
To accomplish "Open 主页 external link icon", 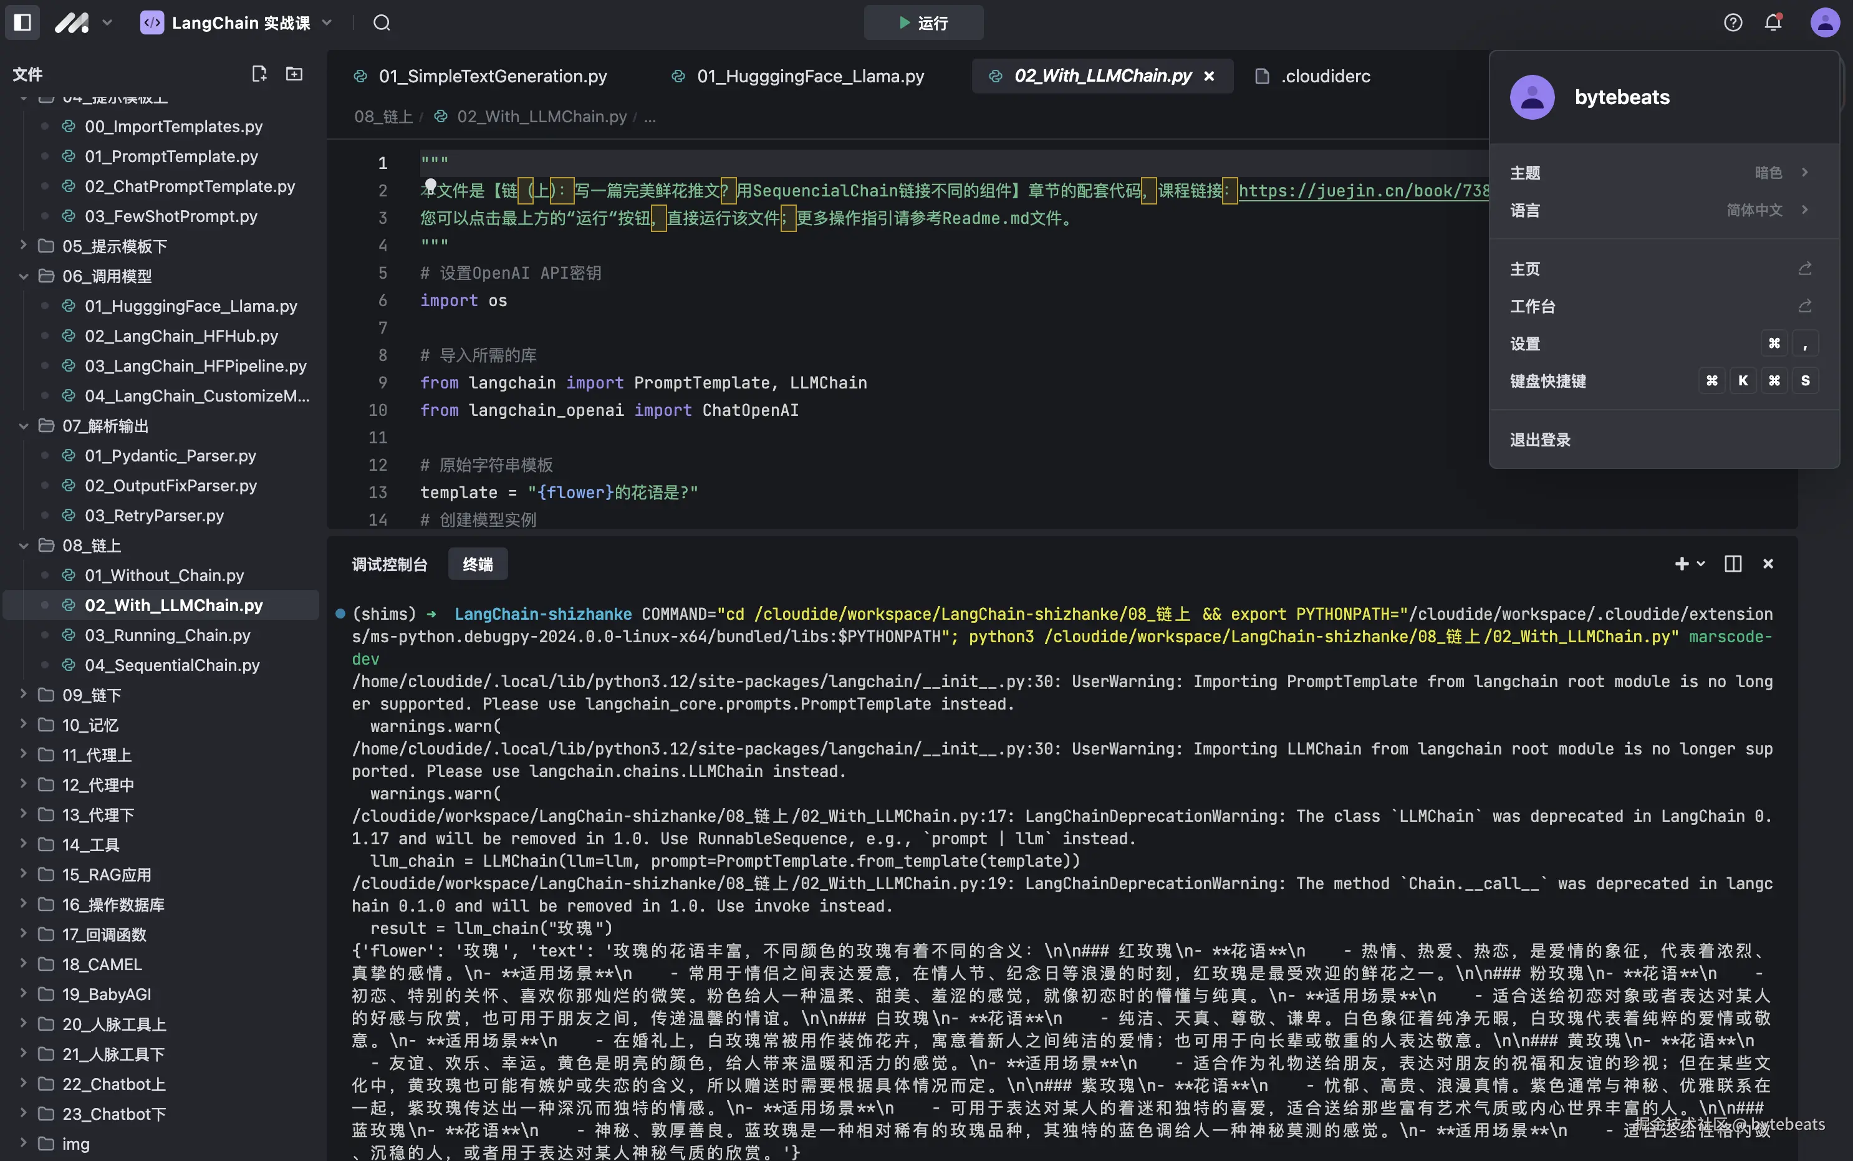I will click(1804, 268).
